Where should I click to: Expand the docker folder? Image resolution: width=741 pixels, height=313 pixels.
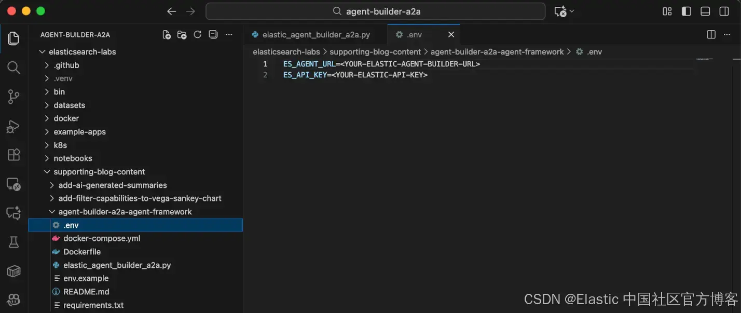tap(136, 118)
